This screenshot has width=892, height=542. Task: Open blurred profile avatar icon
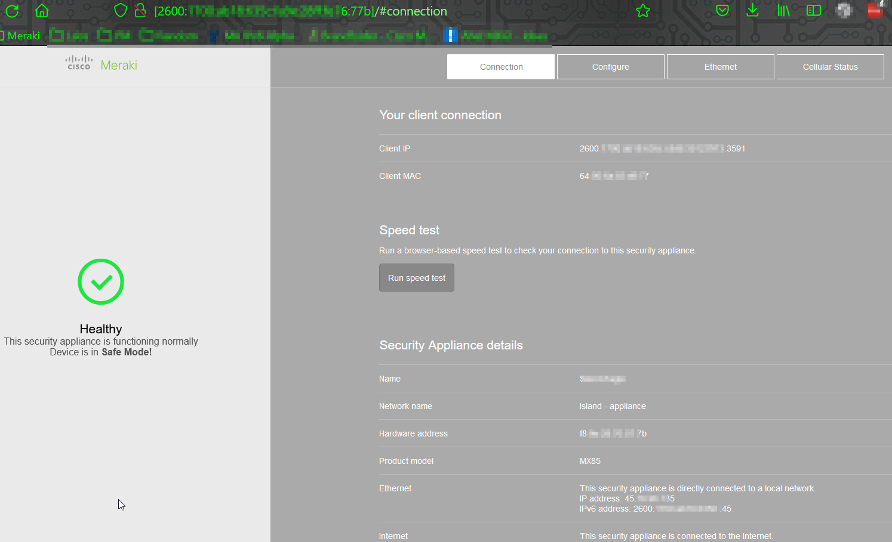pos(844,10)
